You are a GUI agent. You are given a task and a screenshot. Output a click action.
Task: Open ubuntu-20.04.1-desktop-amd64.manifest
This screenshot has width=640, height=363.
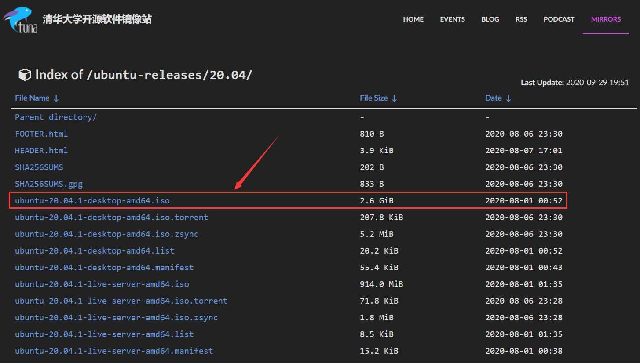(x=104, y=268)
